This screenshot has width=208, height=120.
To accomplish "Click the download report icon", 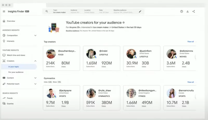I will click(x=187, y=11).
